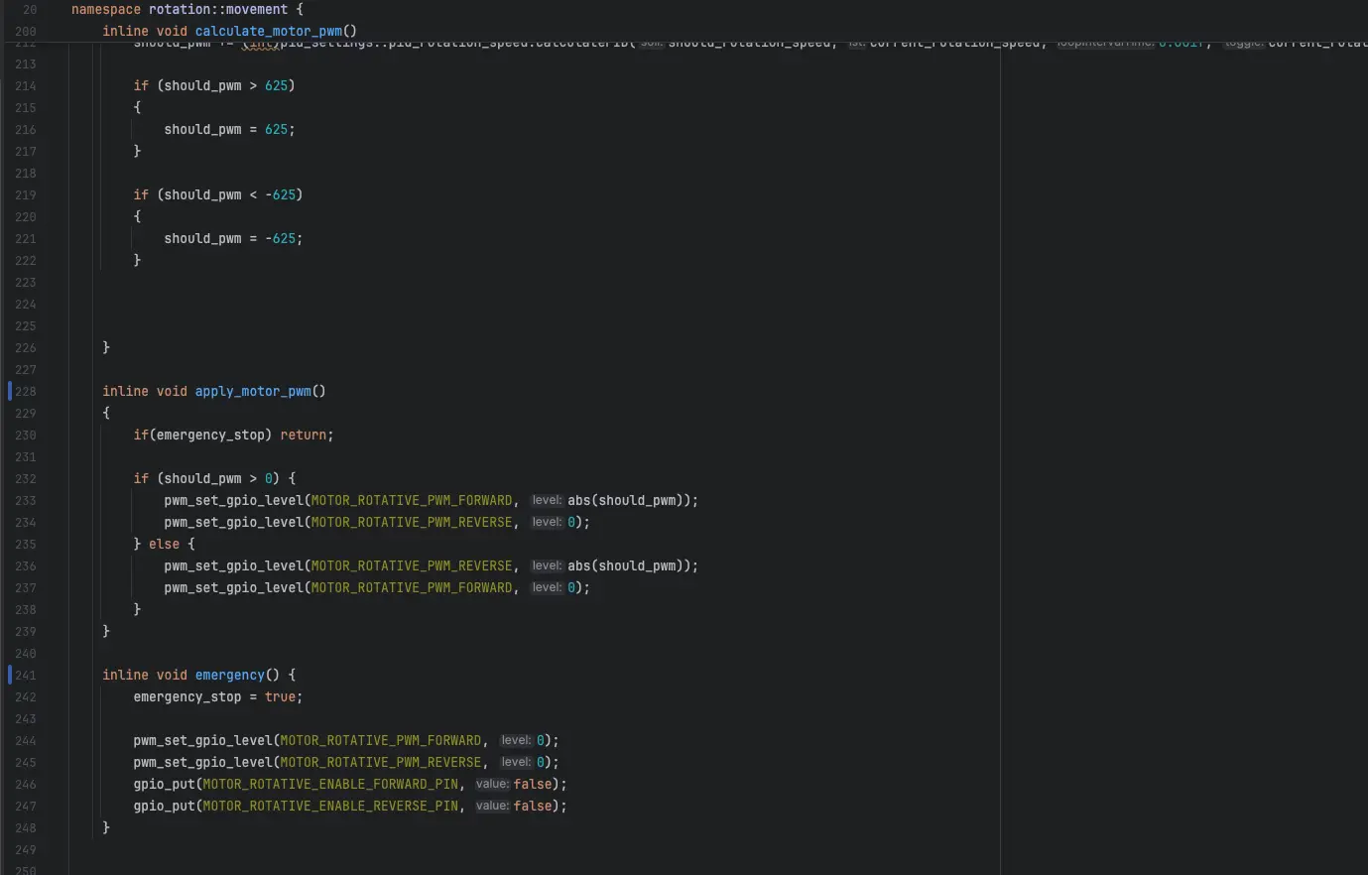Click the 'value:' inlay hint on line 246
Image resolution: width=1368 pixels, height=875 pixels.
[x=492, y=785]
